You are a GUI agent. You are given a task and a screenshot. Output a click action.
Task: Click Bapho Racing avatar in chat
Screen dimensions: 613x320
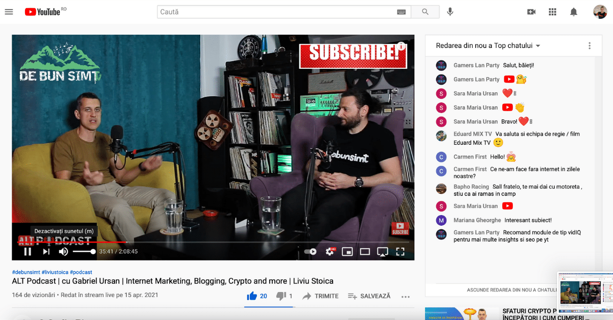[x=441, y=189]
